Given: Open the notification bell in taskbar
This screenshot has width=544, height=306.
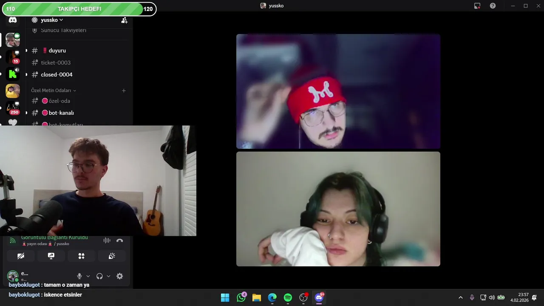Looking at the screenshot, I should pos(534,297).
